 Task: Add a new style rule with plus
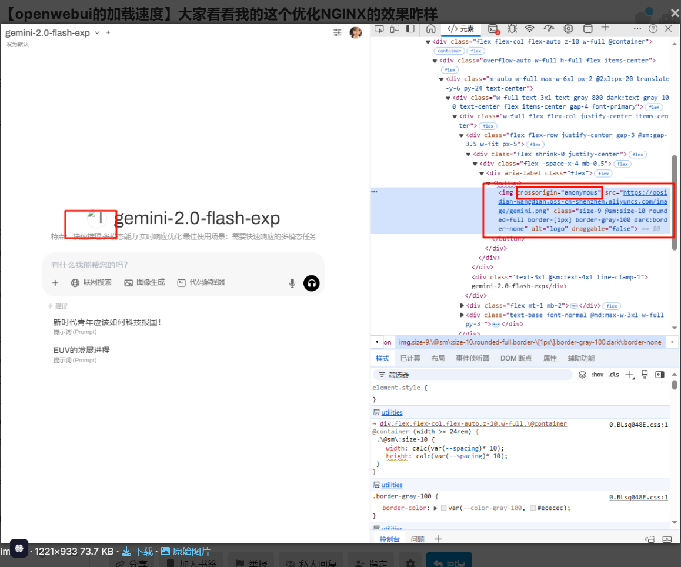[x=629, y=375]
